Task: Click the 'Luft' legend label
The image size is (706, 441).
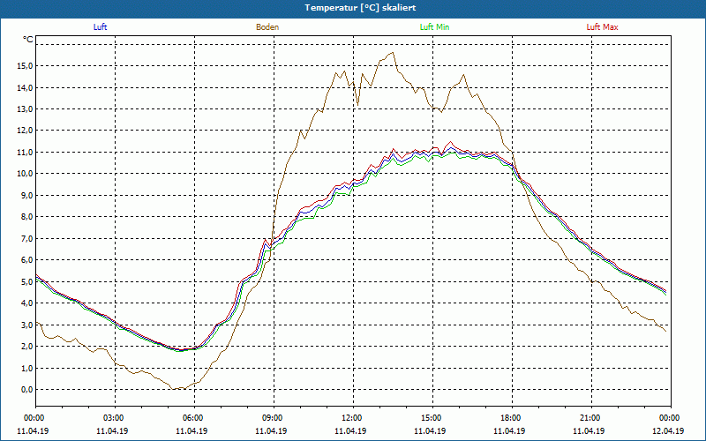Action: click(x=100, y=27)
